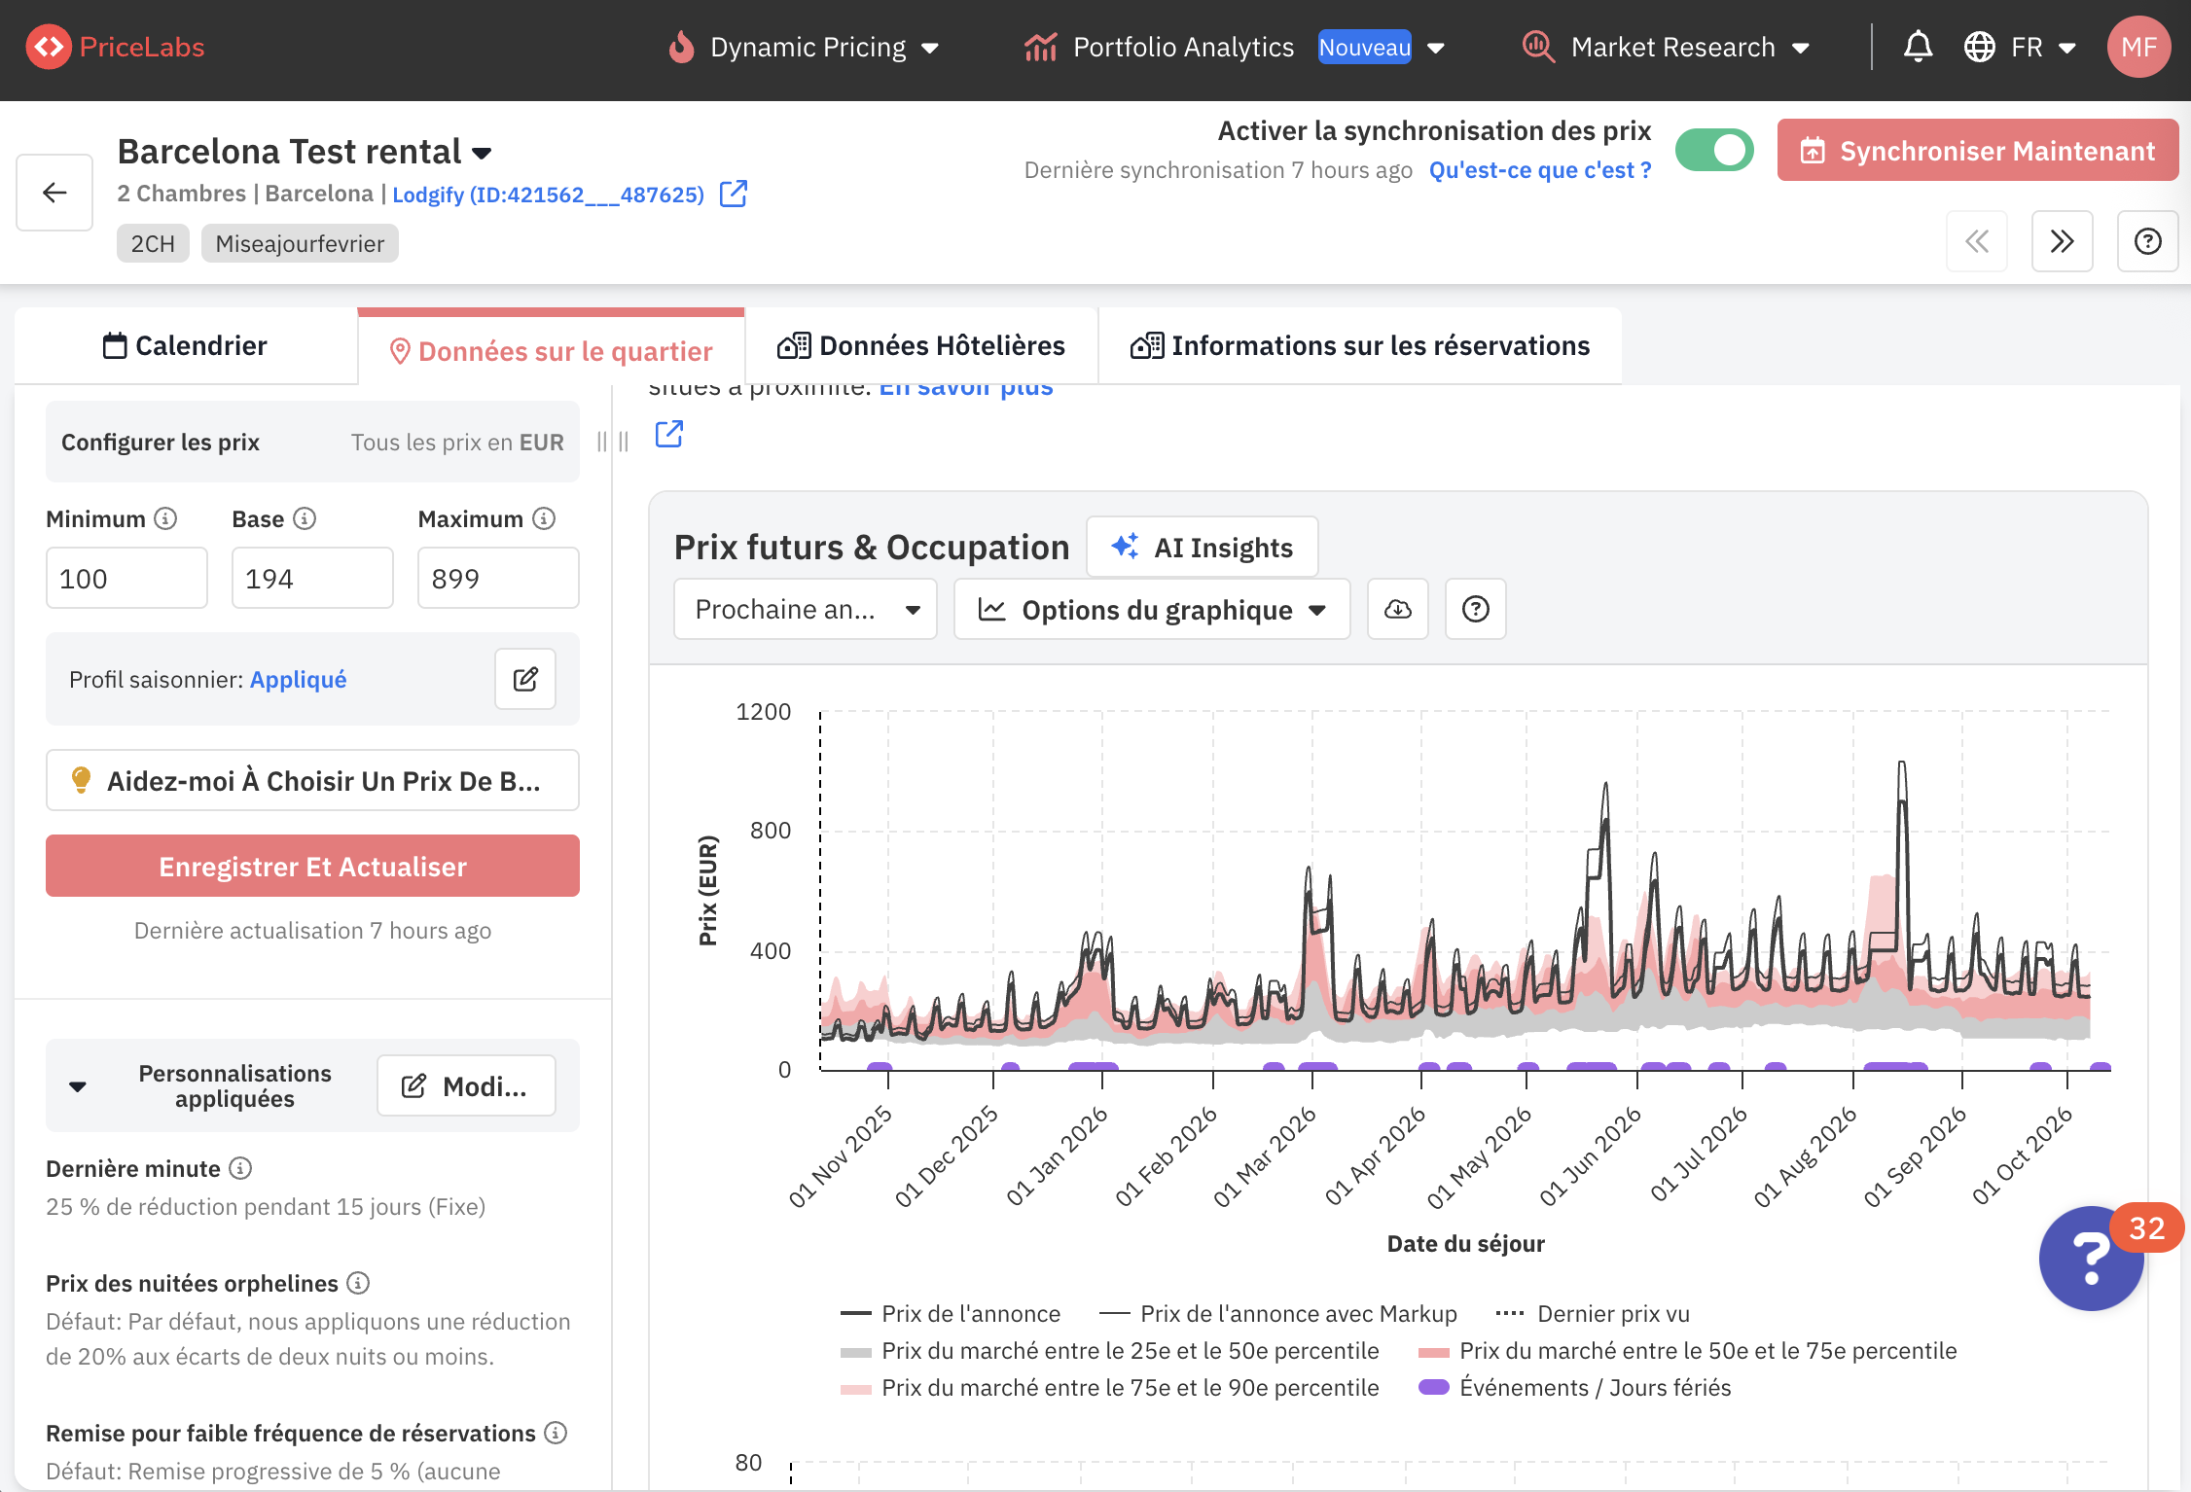Screen dimensions: 2191x1492
Task: Click the notifications bell icon
Action: click(1918, 47)
